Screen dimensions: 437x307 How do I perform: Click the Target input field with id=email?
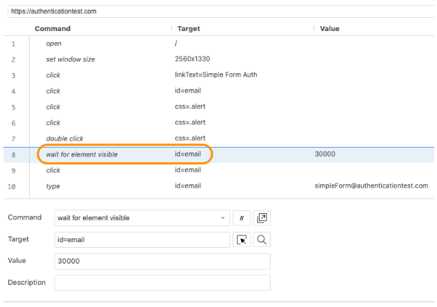(142, 240)
